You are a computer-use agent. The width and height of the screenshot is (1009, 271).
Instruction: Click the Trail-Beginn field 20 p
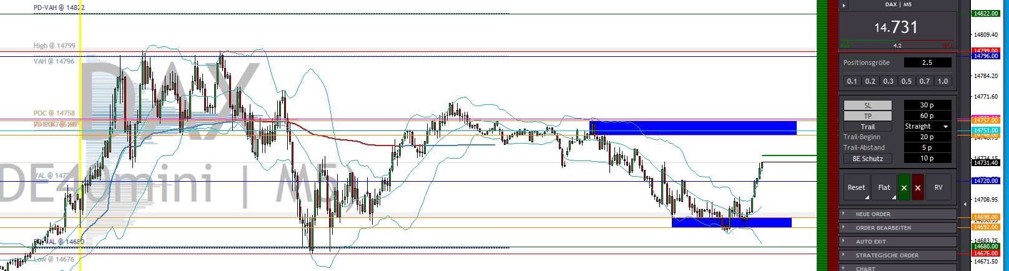coord(927,137)
